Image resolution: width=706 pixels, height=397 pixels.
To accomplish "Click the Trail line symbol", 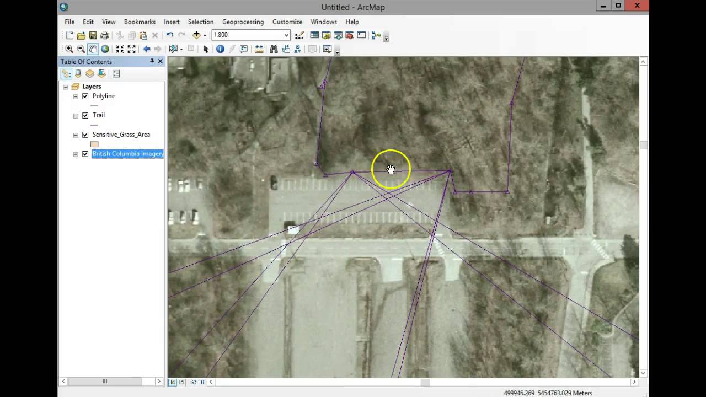I will click(x=94, y=125).
